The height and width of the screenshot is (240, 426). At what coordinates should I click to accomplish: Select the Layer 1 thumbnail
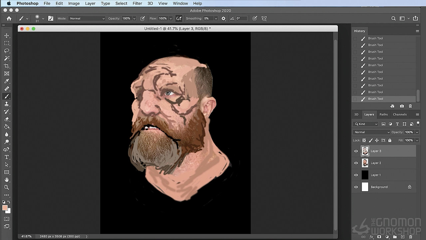pyautogui.click(x=365, y=175)
